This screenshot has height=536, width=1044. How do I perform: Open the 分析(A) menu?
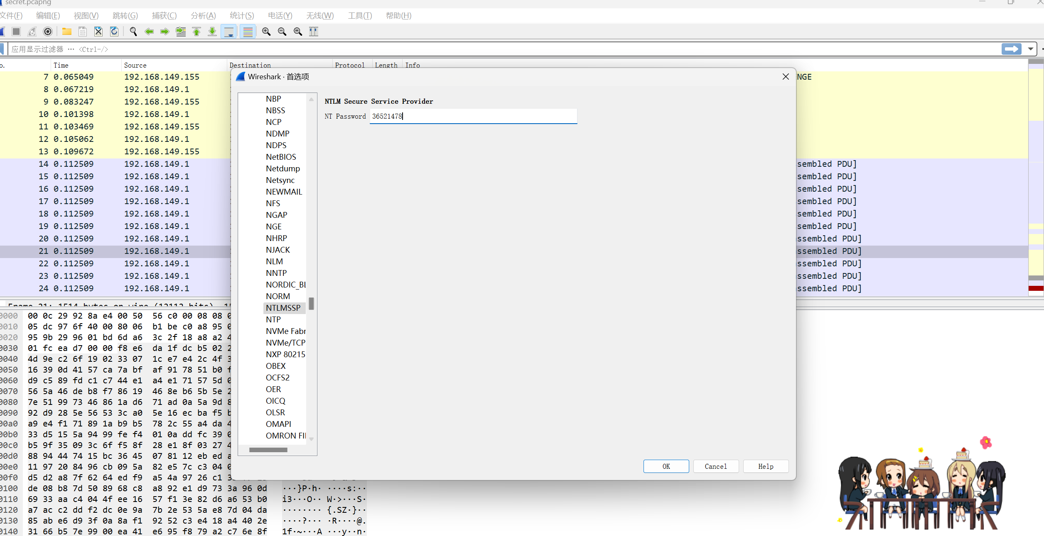(203, 16)
